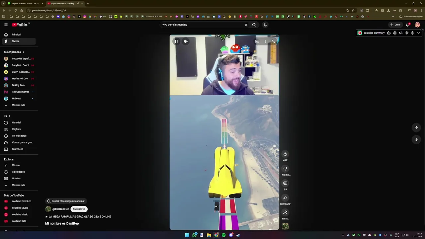425x239 pixels.
Task: Open ChatGPT icon in YouTube Summary bar
Action: pyautogui.click(x=395, y=33)
